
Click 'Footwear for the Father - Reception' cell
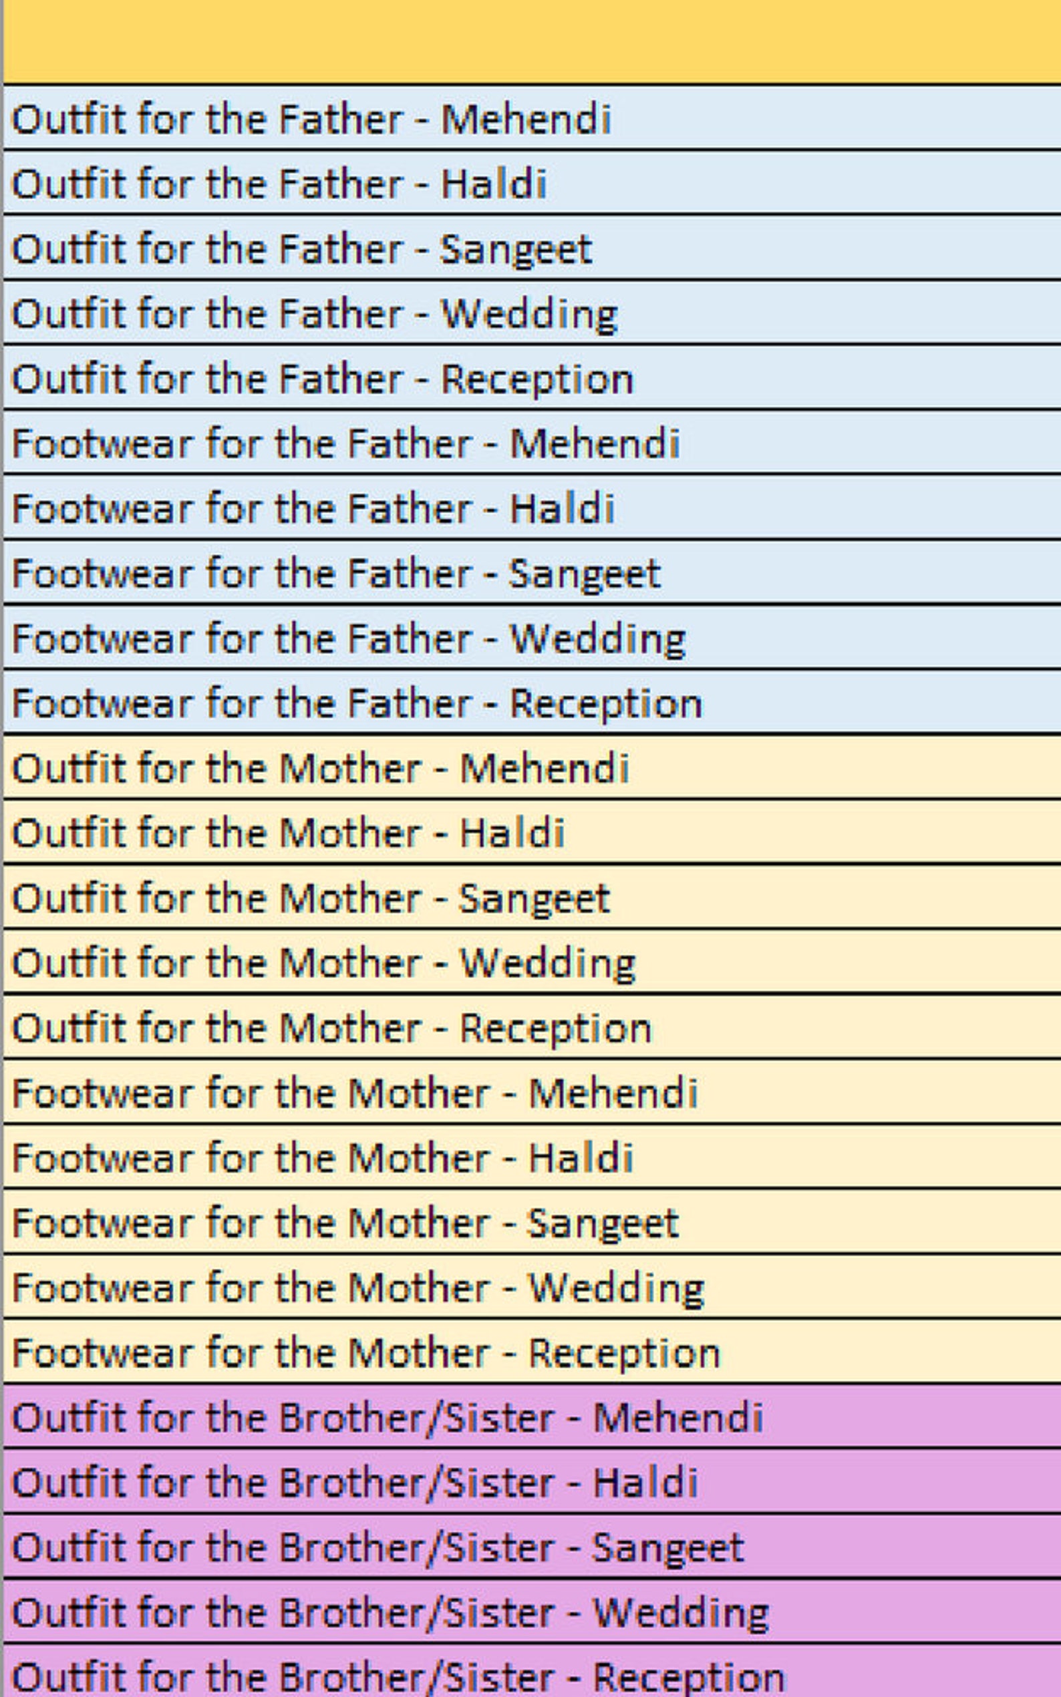(x=532, y=703)
